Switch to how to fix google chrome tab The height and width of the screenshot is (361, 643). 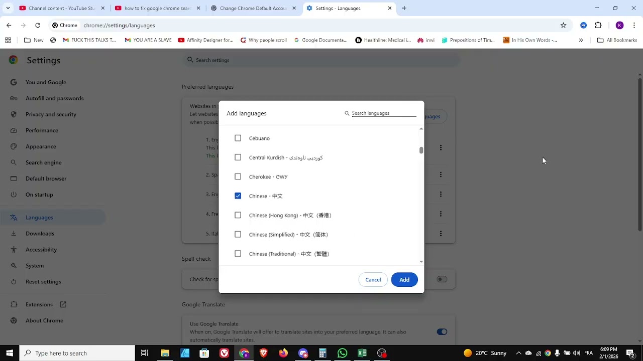coord(157,8)
